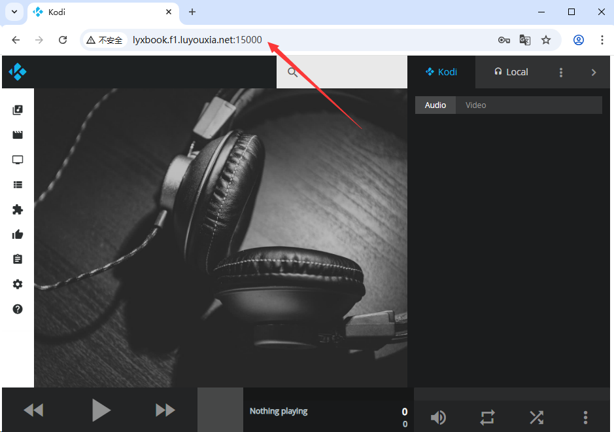Open the tab search dropdown arrow

click(x=14, y=12)
